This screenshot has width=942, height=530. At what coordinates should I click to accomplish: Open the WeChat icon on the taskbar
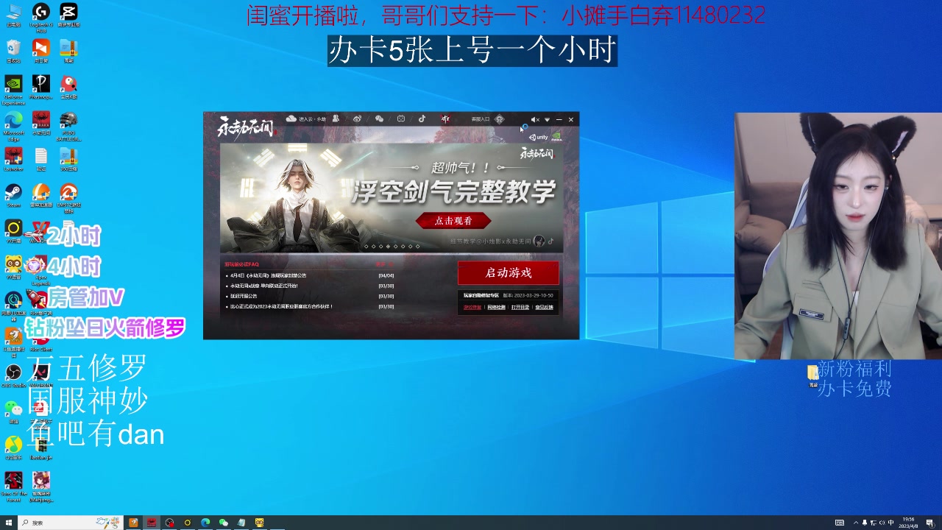click(x=223, y=523)
